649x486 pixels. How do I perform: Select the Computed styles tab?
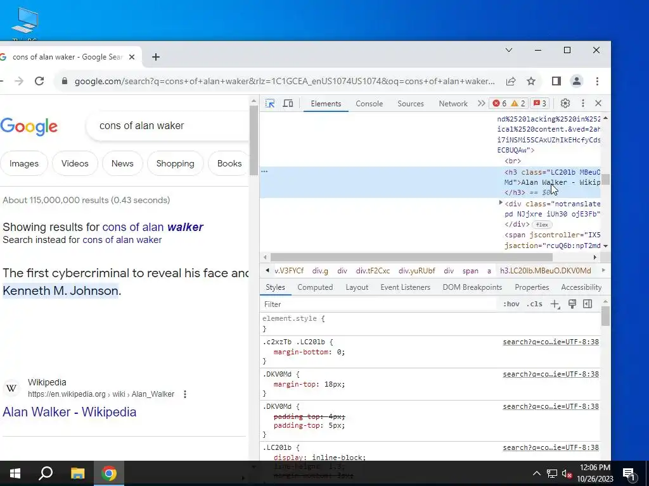[315, 287]
